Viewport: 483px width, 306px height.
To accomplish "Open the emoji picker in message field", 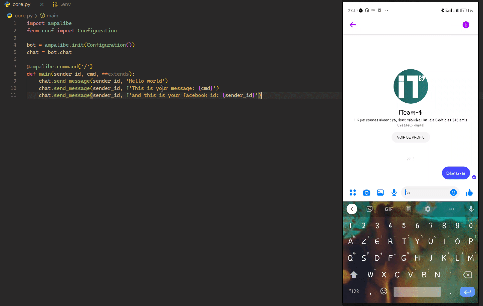I will pyautogui.click(x=453, y=193).
